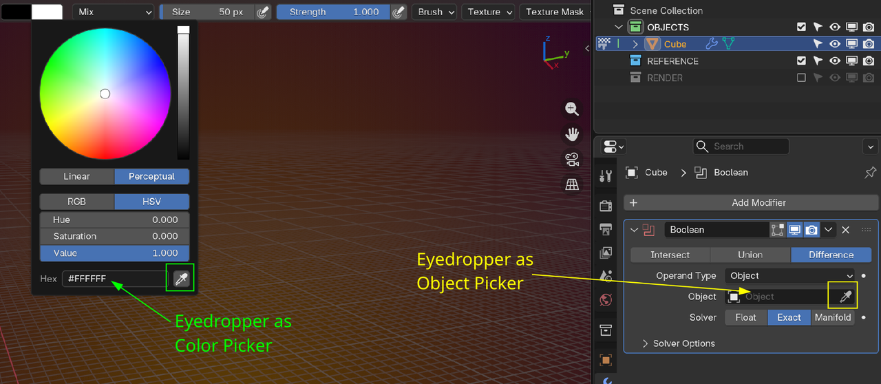Toggle Boolean modifier edit mode display
The image size is (881, 384).
click(778, 230)
